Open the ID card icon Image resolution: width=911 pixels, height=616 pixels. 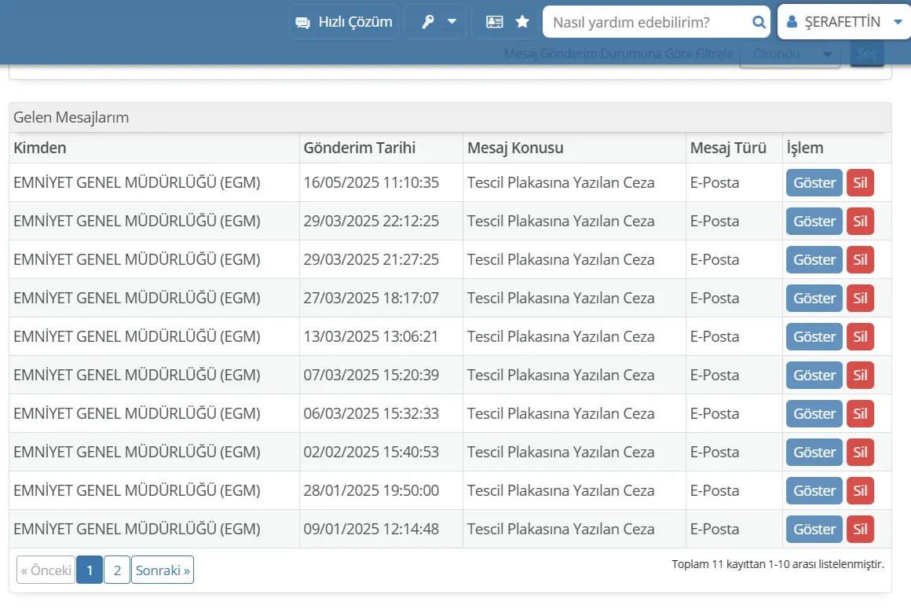click(495, 22)
